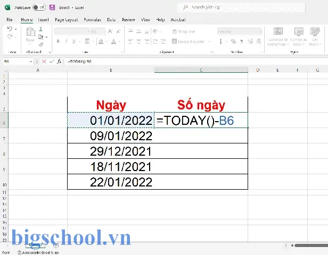The image size is (328, 255).
Task: Click column D header
Action: coord(258,70)
